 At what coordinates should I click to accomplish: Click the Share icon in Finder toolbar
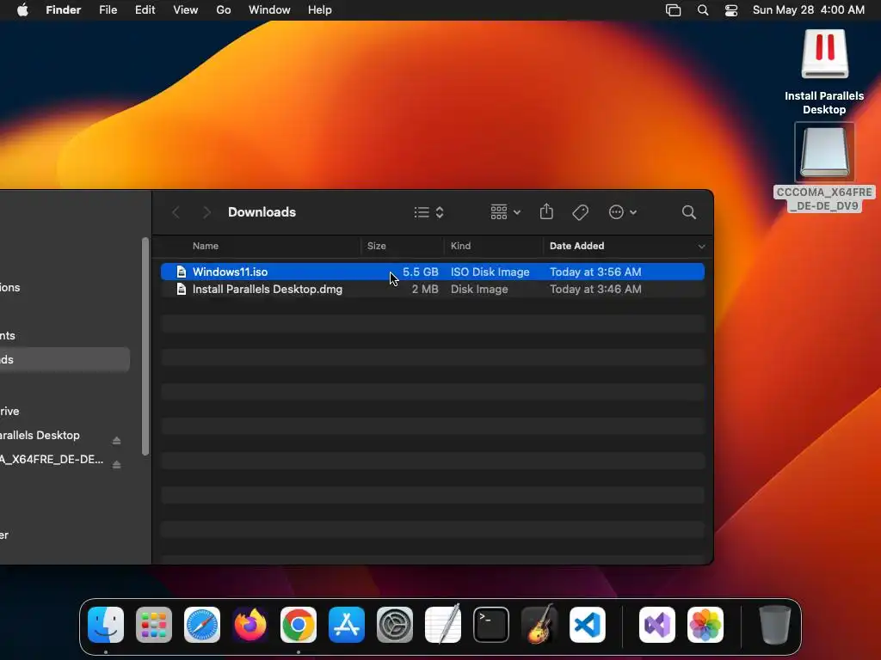pos(546,212)
